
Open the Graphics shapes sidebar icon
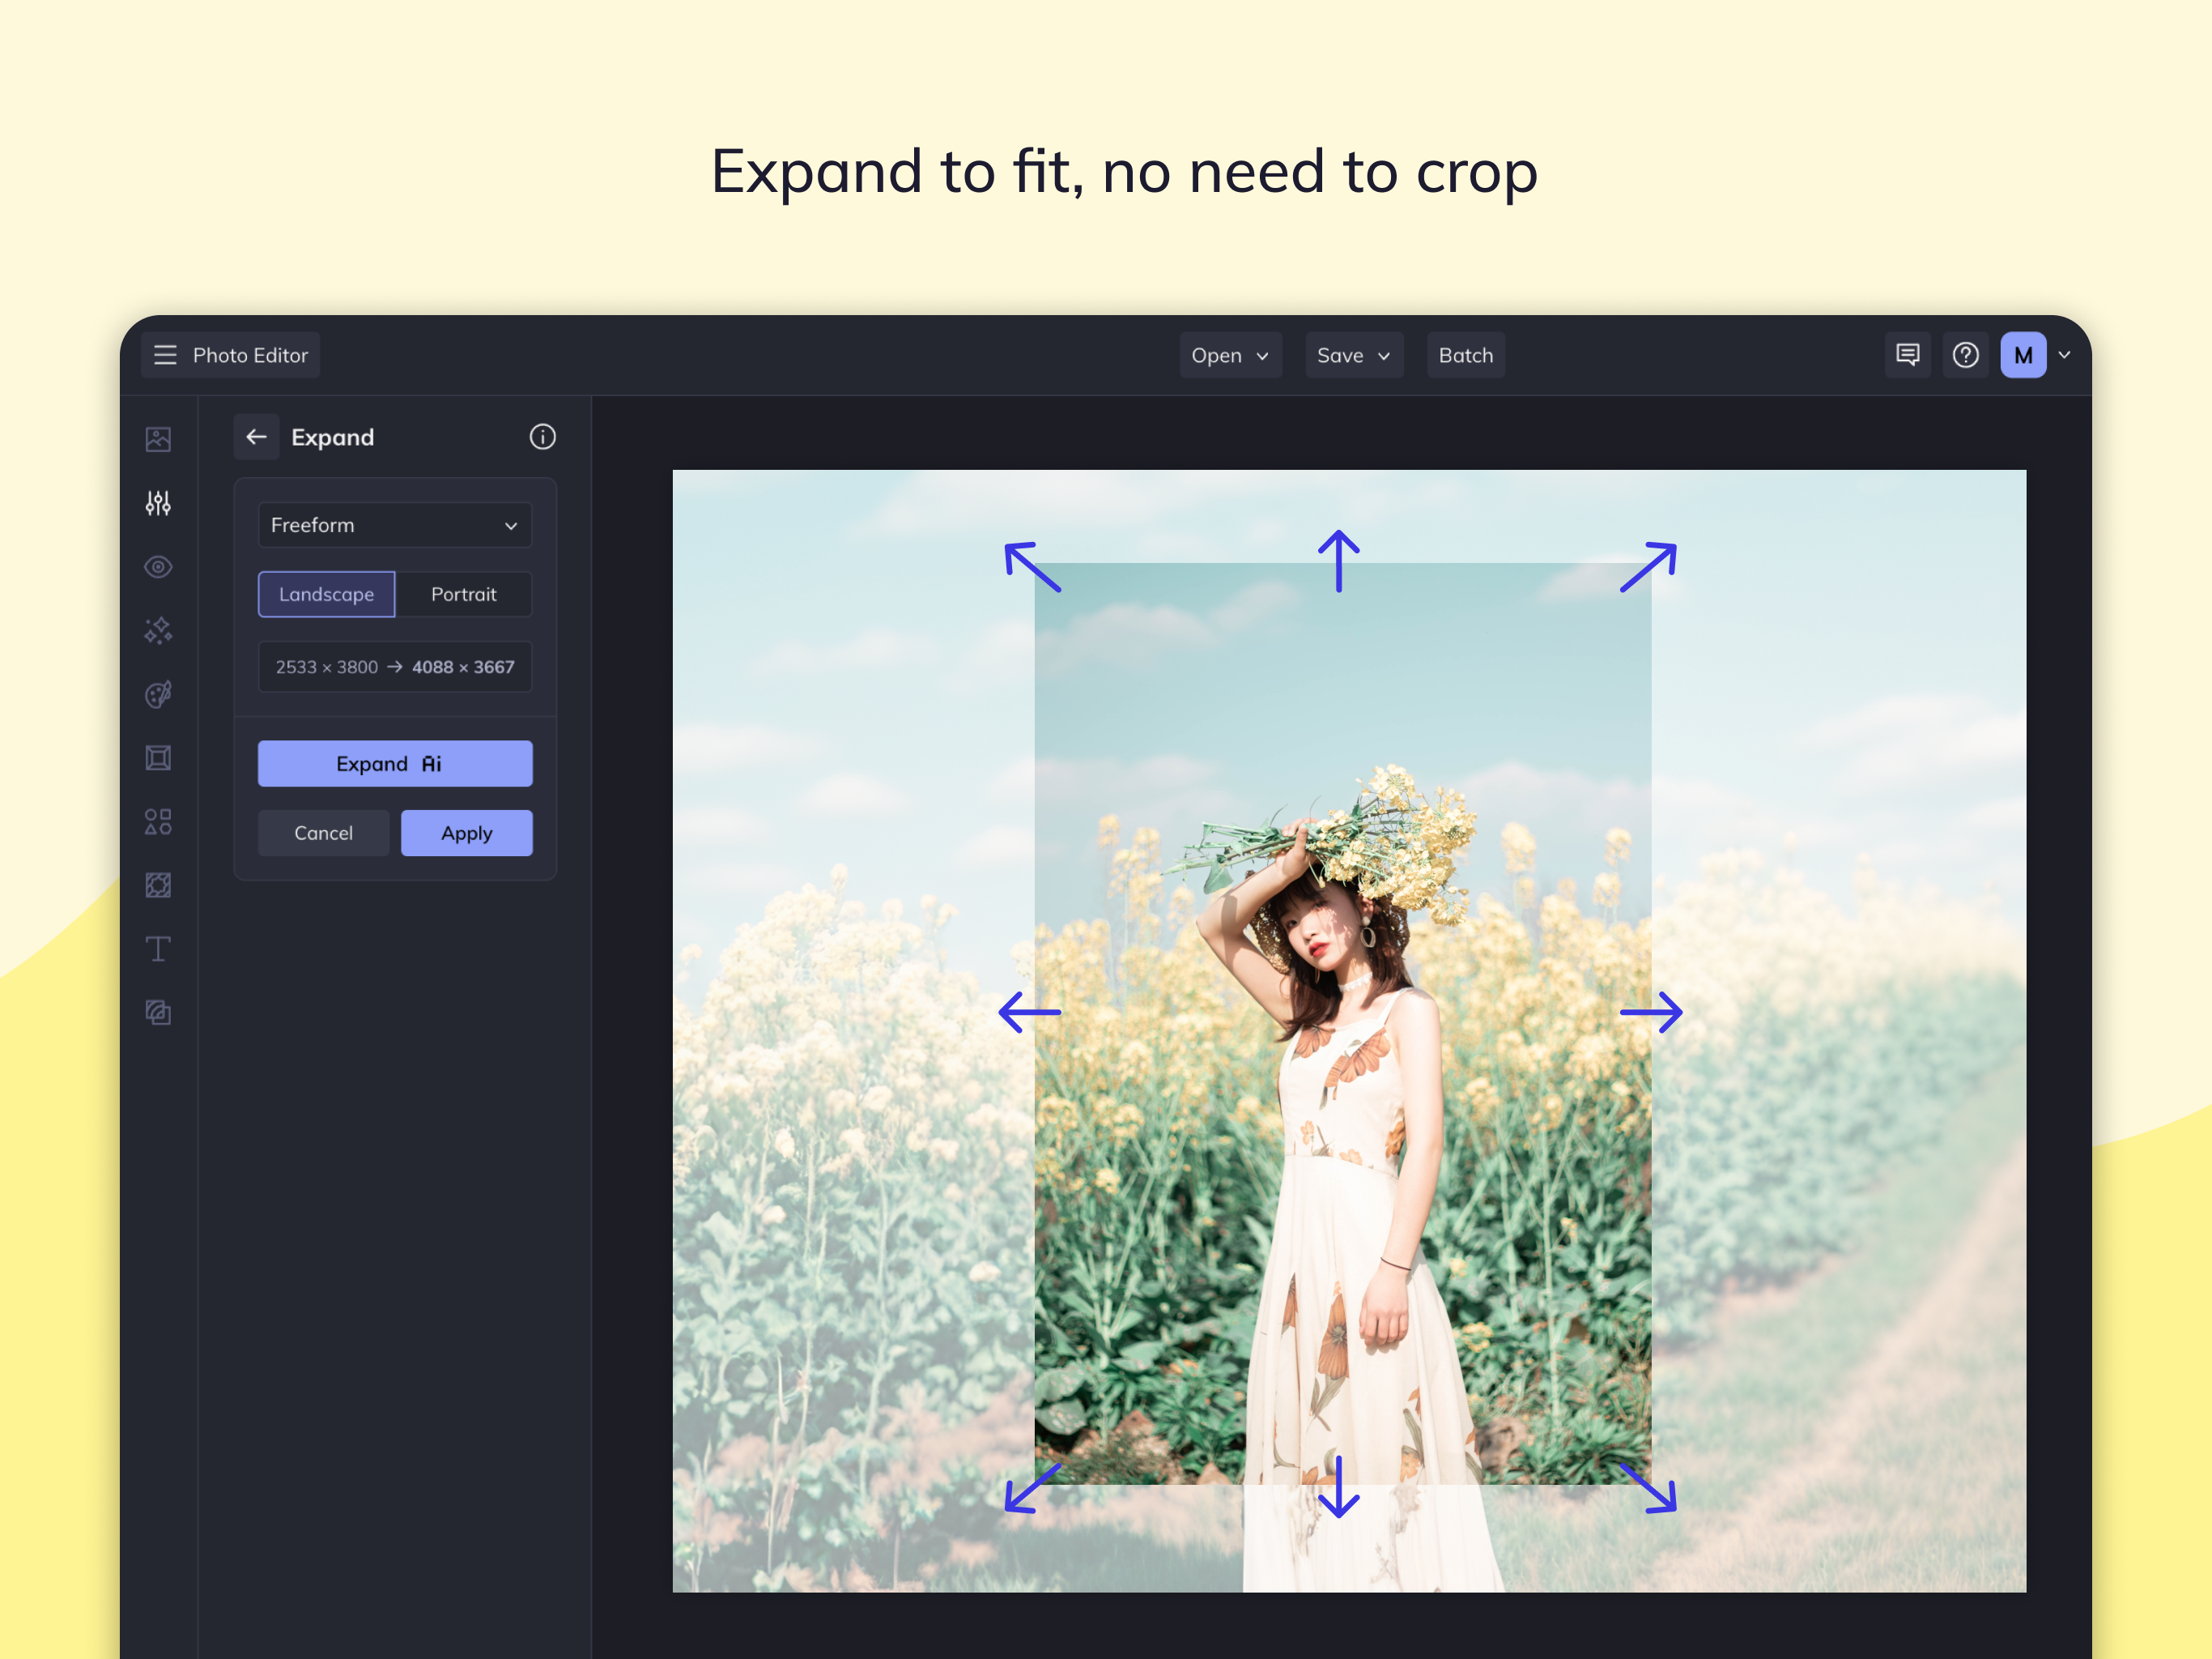pos(158,821)
